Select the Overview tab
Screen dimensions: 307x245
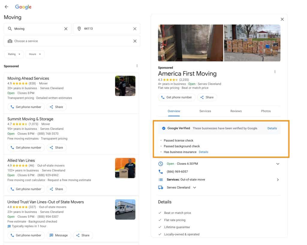pyautogui.click(x=174, y=111)
